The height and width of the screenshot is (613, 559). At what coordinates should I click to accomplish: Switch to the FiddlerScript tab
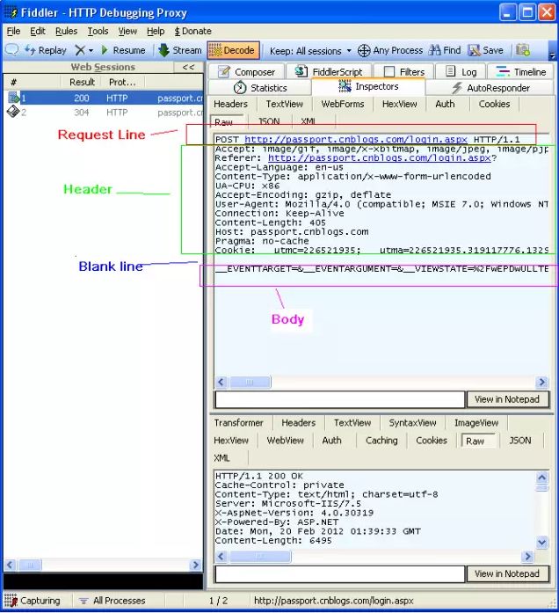click(329, 72)
